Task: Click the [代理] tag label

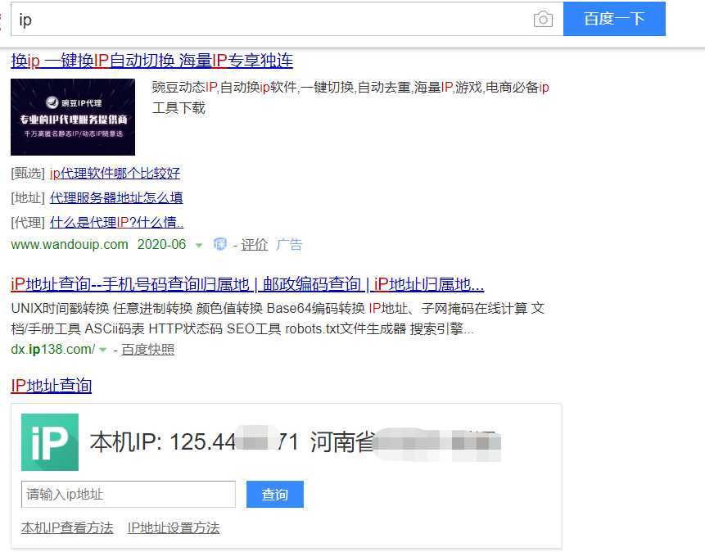Action: [28, 222]
